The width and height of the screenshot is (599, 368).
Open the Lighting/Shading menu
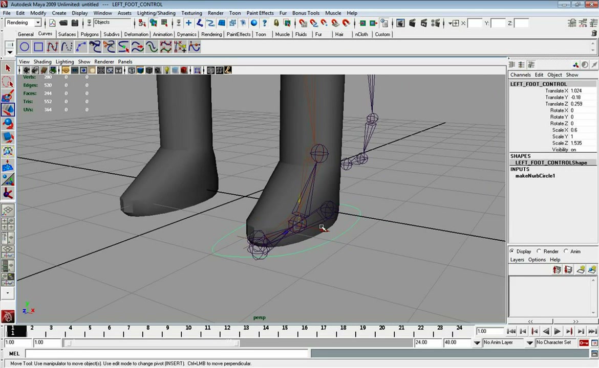tap(156, 13)
